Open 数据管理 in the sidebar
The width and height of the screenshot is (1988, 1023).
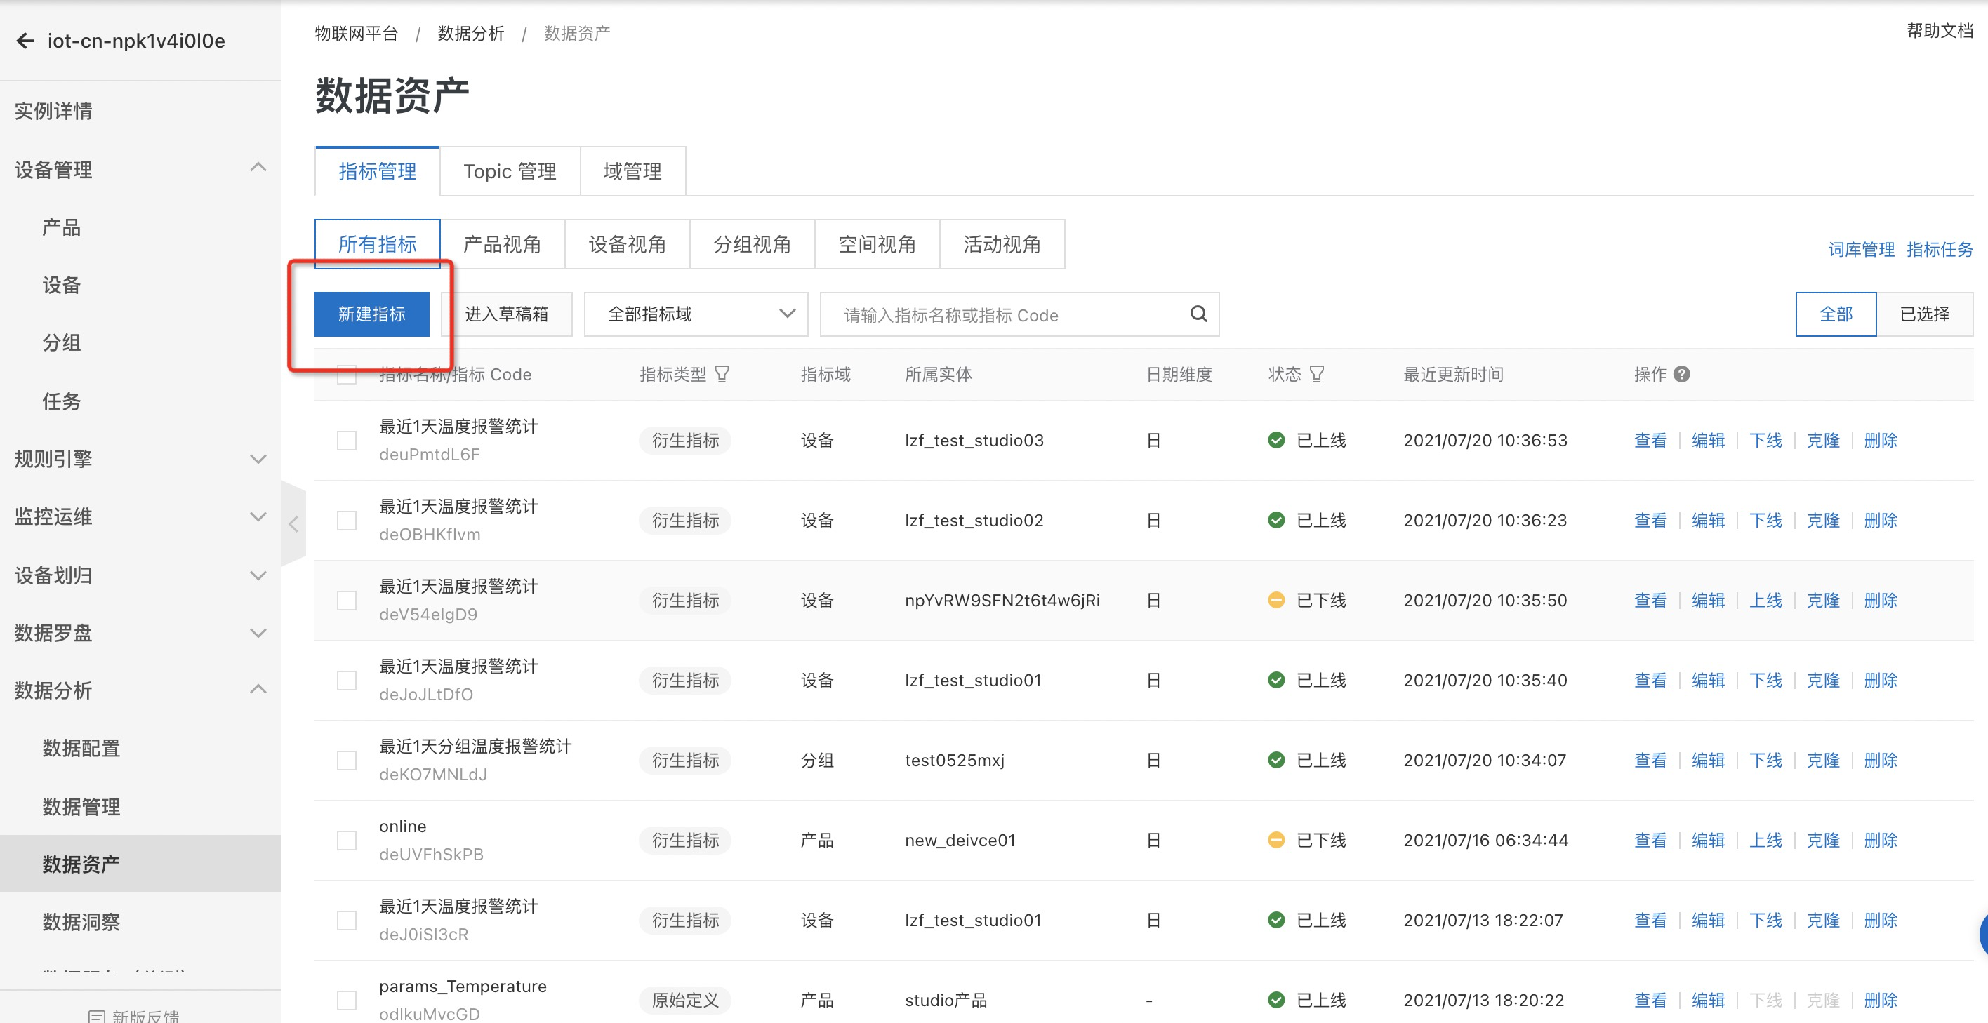pos(81,807)
